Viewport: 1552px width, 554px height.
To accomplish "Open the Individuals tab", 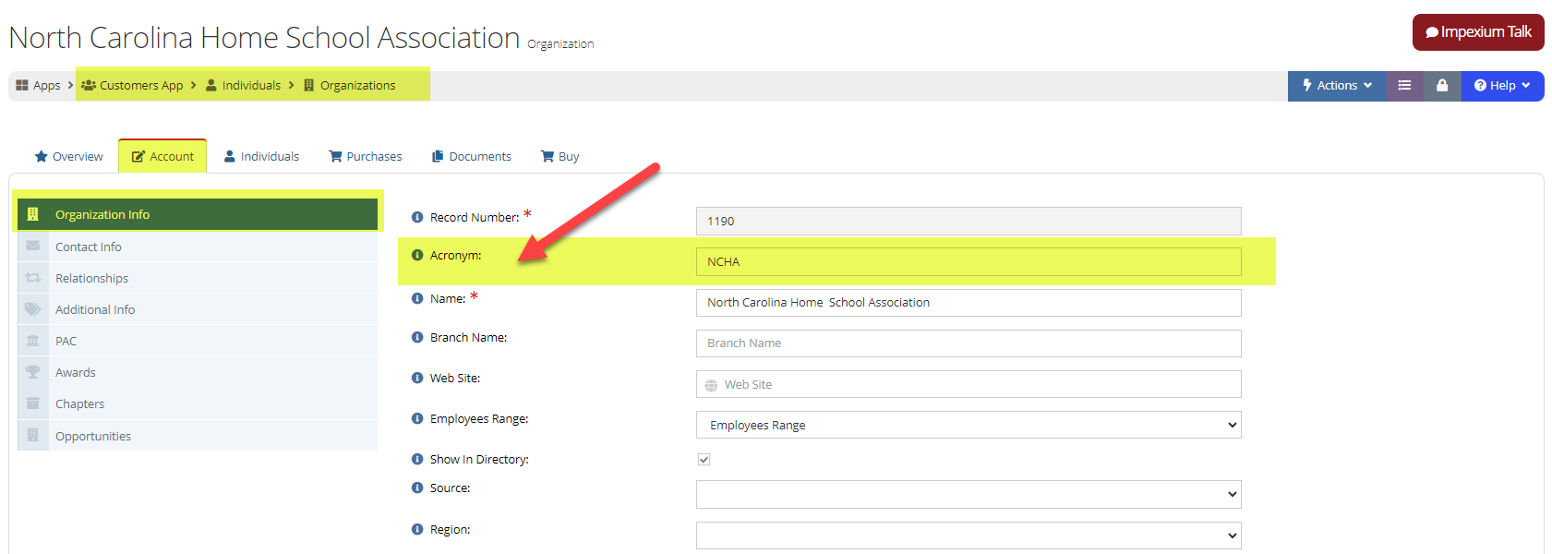I will click(261, 156).
